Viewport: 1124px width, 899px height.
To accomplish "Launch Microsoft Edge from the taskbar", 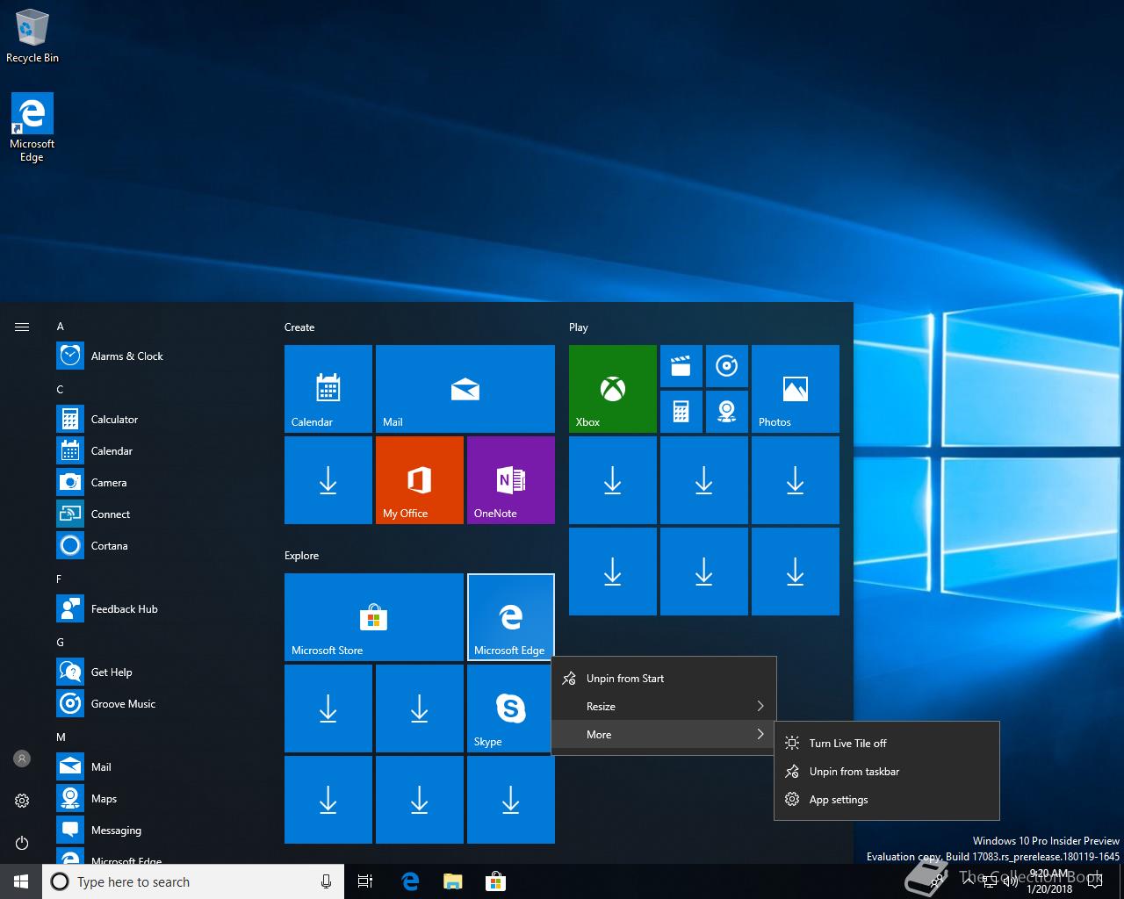I will tap(410, 881).
